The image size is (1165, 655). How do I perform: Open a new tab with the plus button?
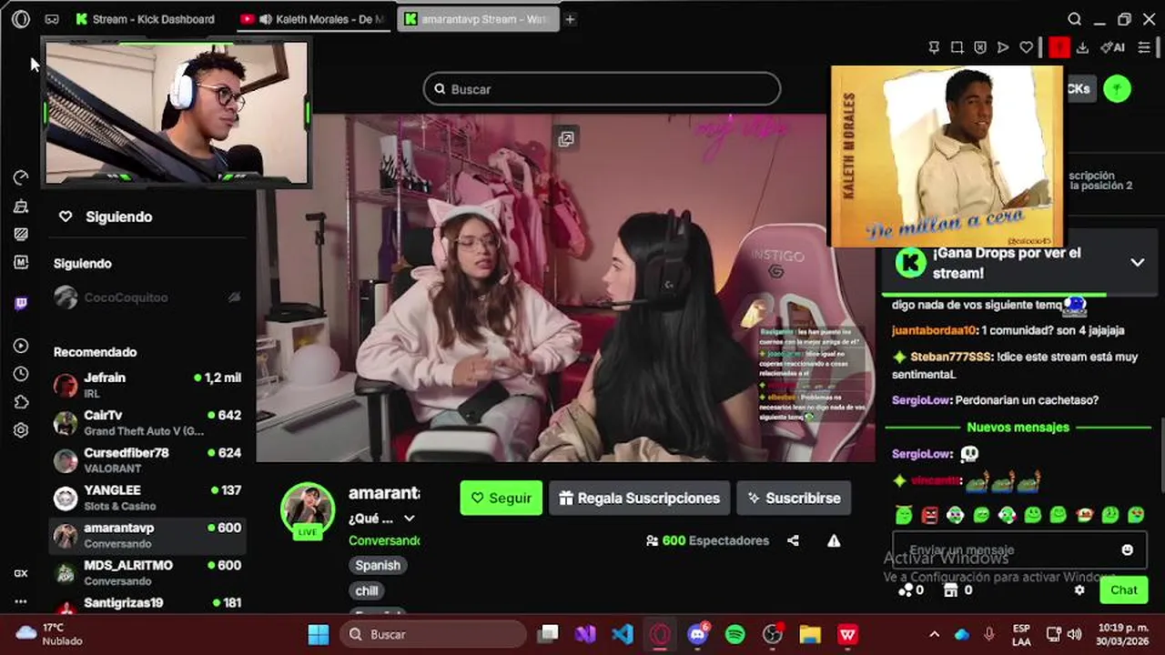(x=570, y=19)
